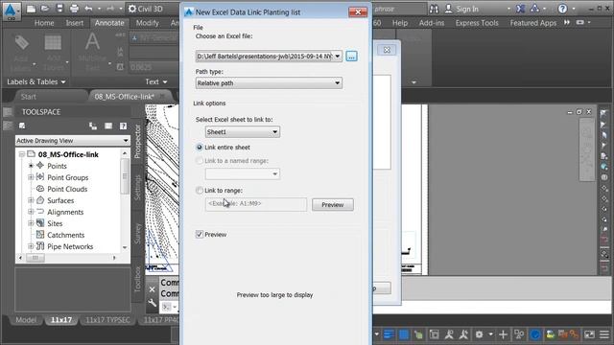This screenshot has height=345, width=614.
Task: Select the Link to range radio button
Action: (200, 191)
